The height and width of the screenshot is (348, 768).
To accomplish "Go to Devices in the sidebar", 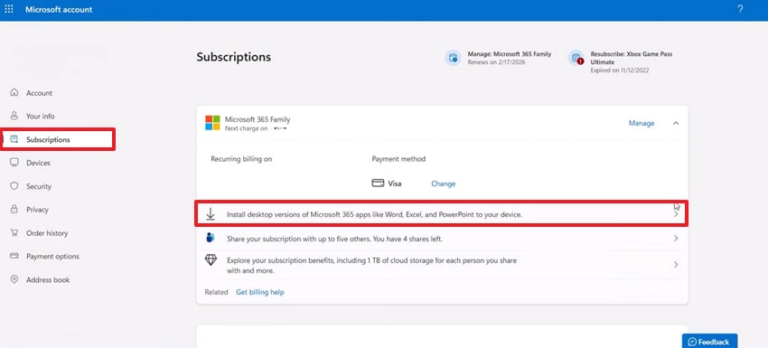I will (38, 163).
